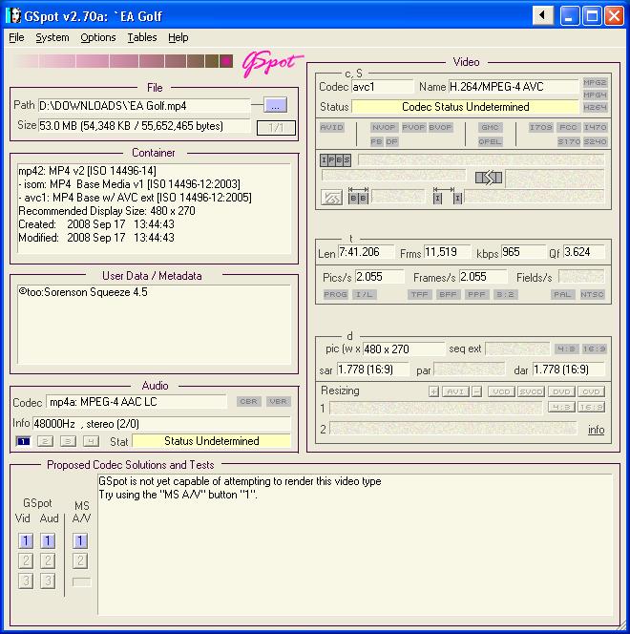The width and height of the screenshot is (630, 634).
Task: Click the H264 indicator in Video panel
Action: tap(595, 107)
